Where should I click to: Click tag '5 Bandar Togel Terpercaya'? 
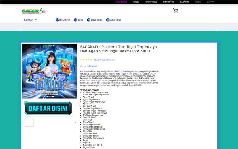coord(96,95)
